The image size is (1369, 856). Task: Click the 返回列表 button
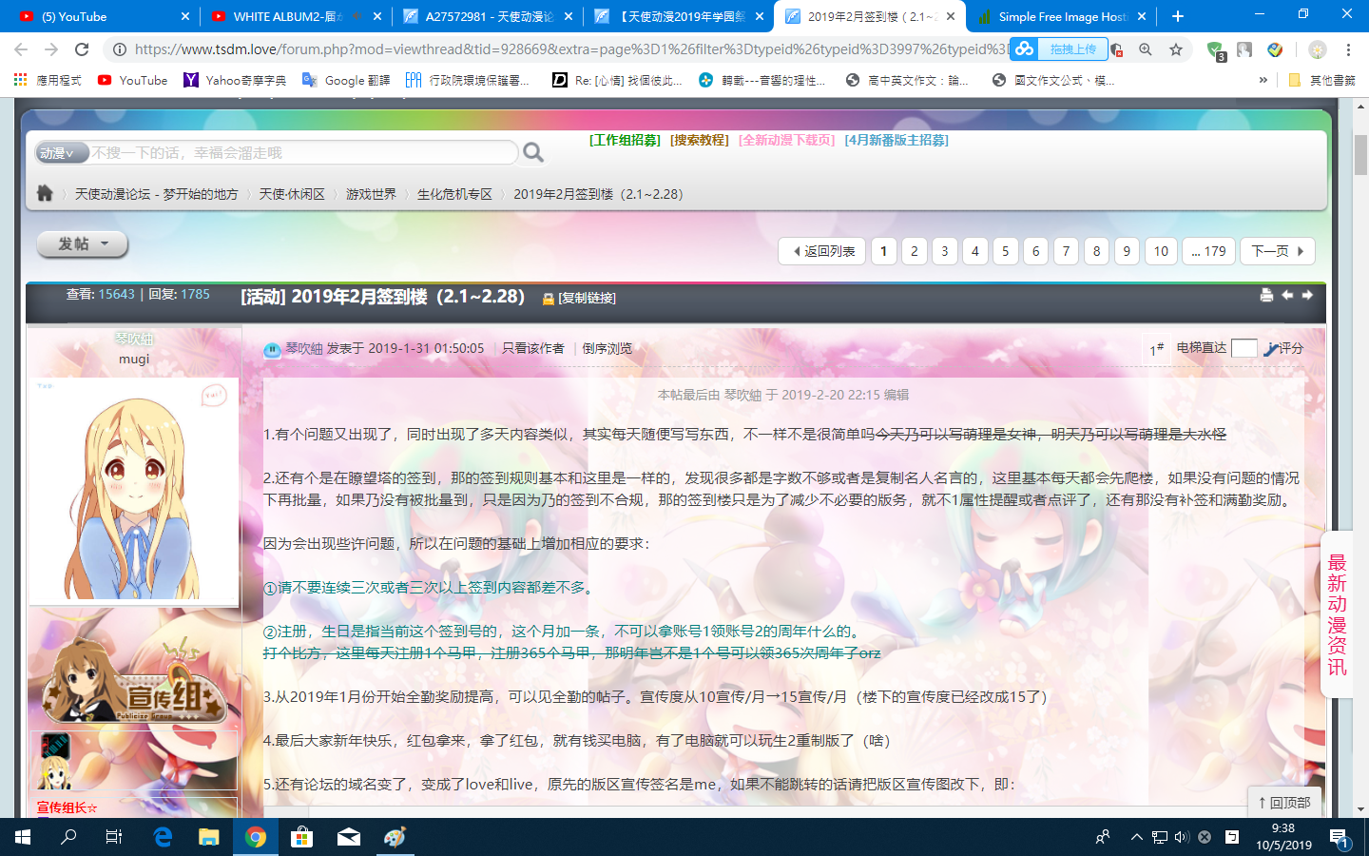[822, 251]
